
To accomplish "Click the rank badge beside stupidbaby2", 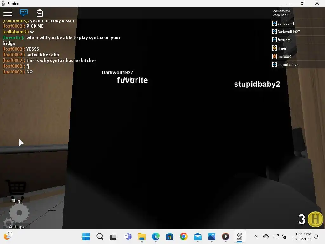I will pyautogui.click(x=274, y=64).
